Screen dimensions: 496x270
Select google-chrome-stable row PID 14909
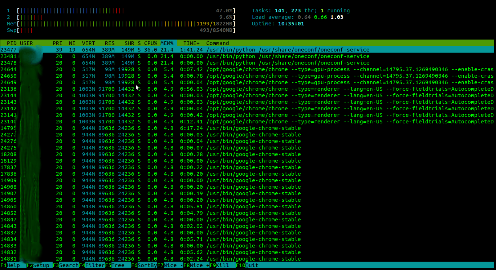247,180
